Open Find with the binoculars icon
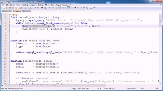The height and width of the screenshot is (91, 163). pyautogui.click(x=42, y=8)
